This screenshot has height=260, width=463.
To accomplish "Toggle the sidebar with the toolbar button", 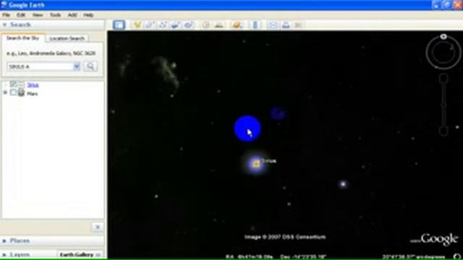I will point(119,25).
